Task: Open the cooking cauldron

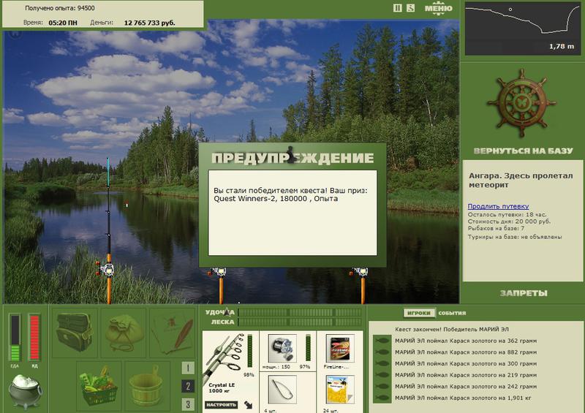Action: (25, 392)
